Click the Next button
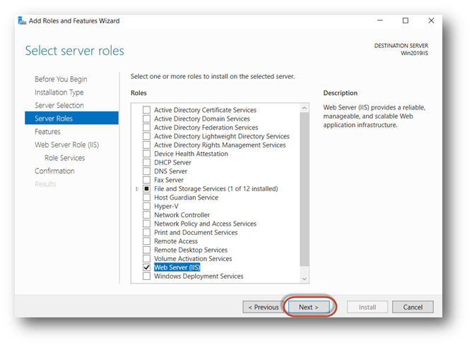Image resolution: width=472 pixels, height=347 pixels. coord(308,308)
